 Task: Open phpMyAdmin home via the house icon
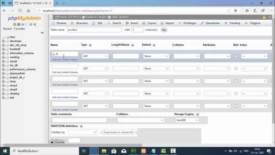[x=15, y=24]
